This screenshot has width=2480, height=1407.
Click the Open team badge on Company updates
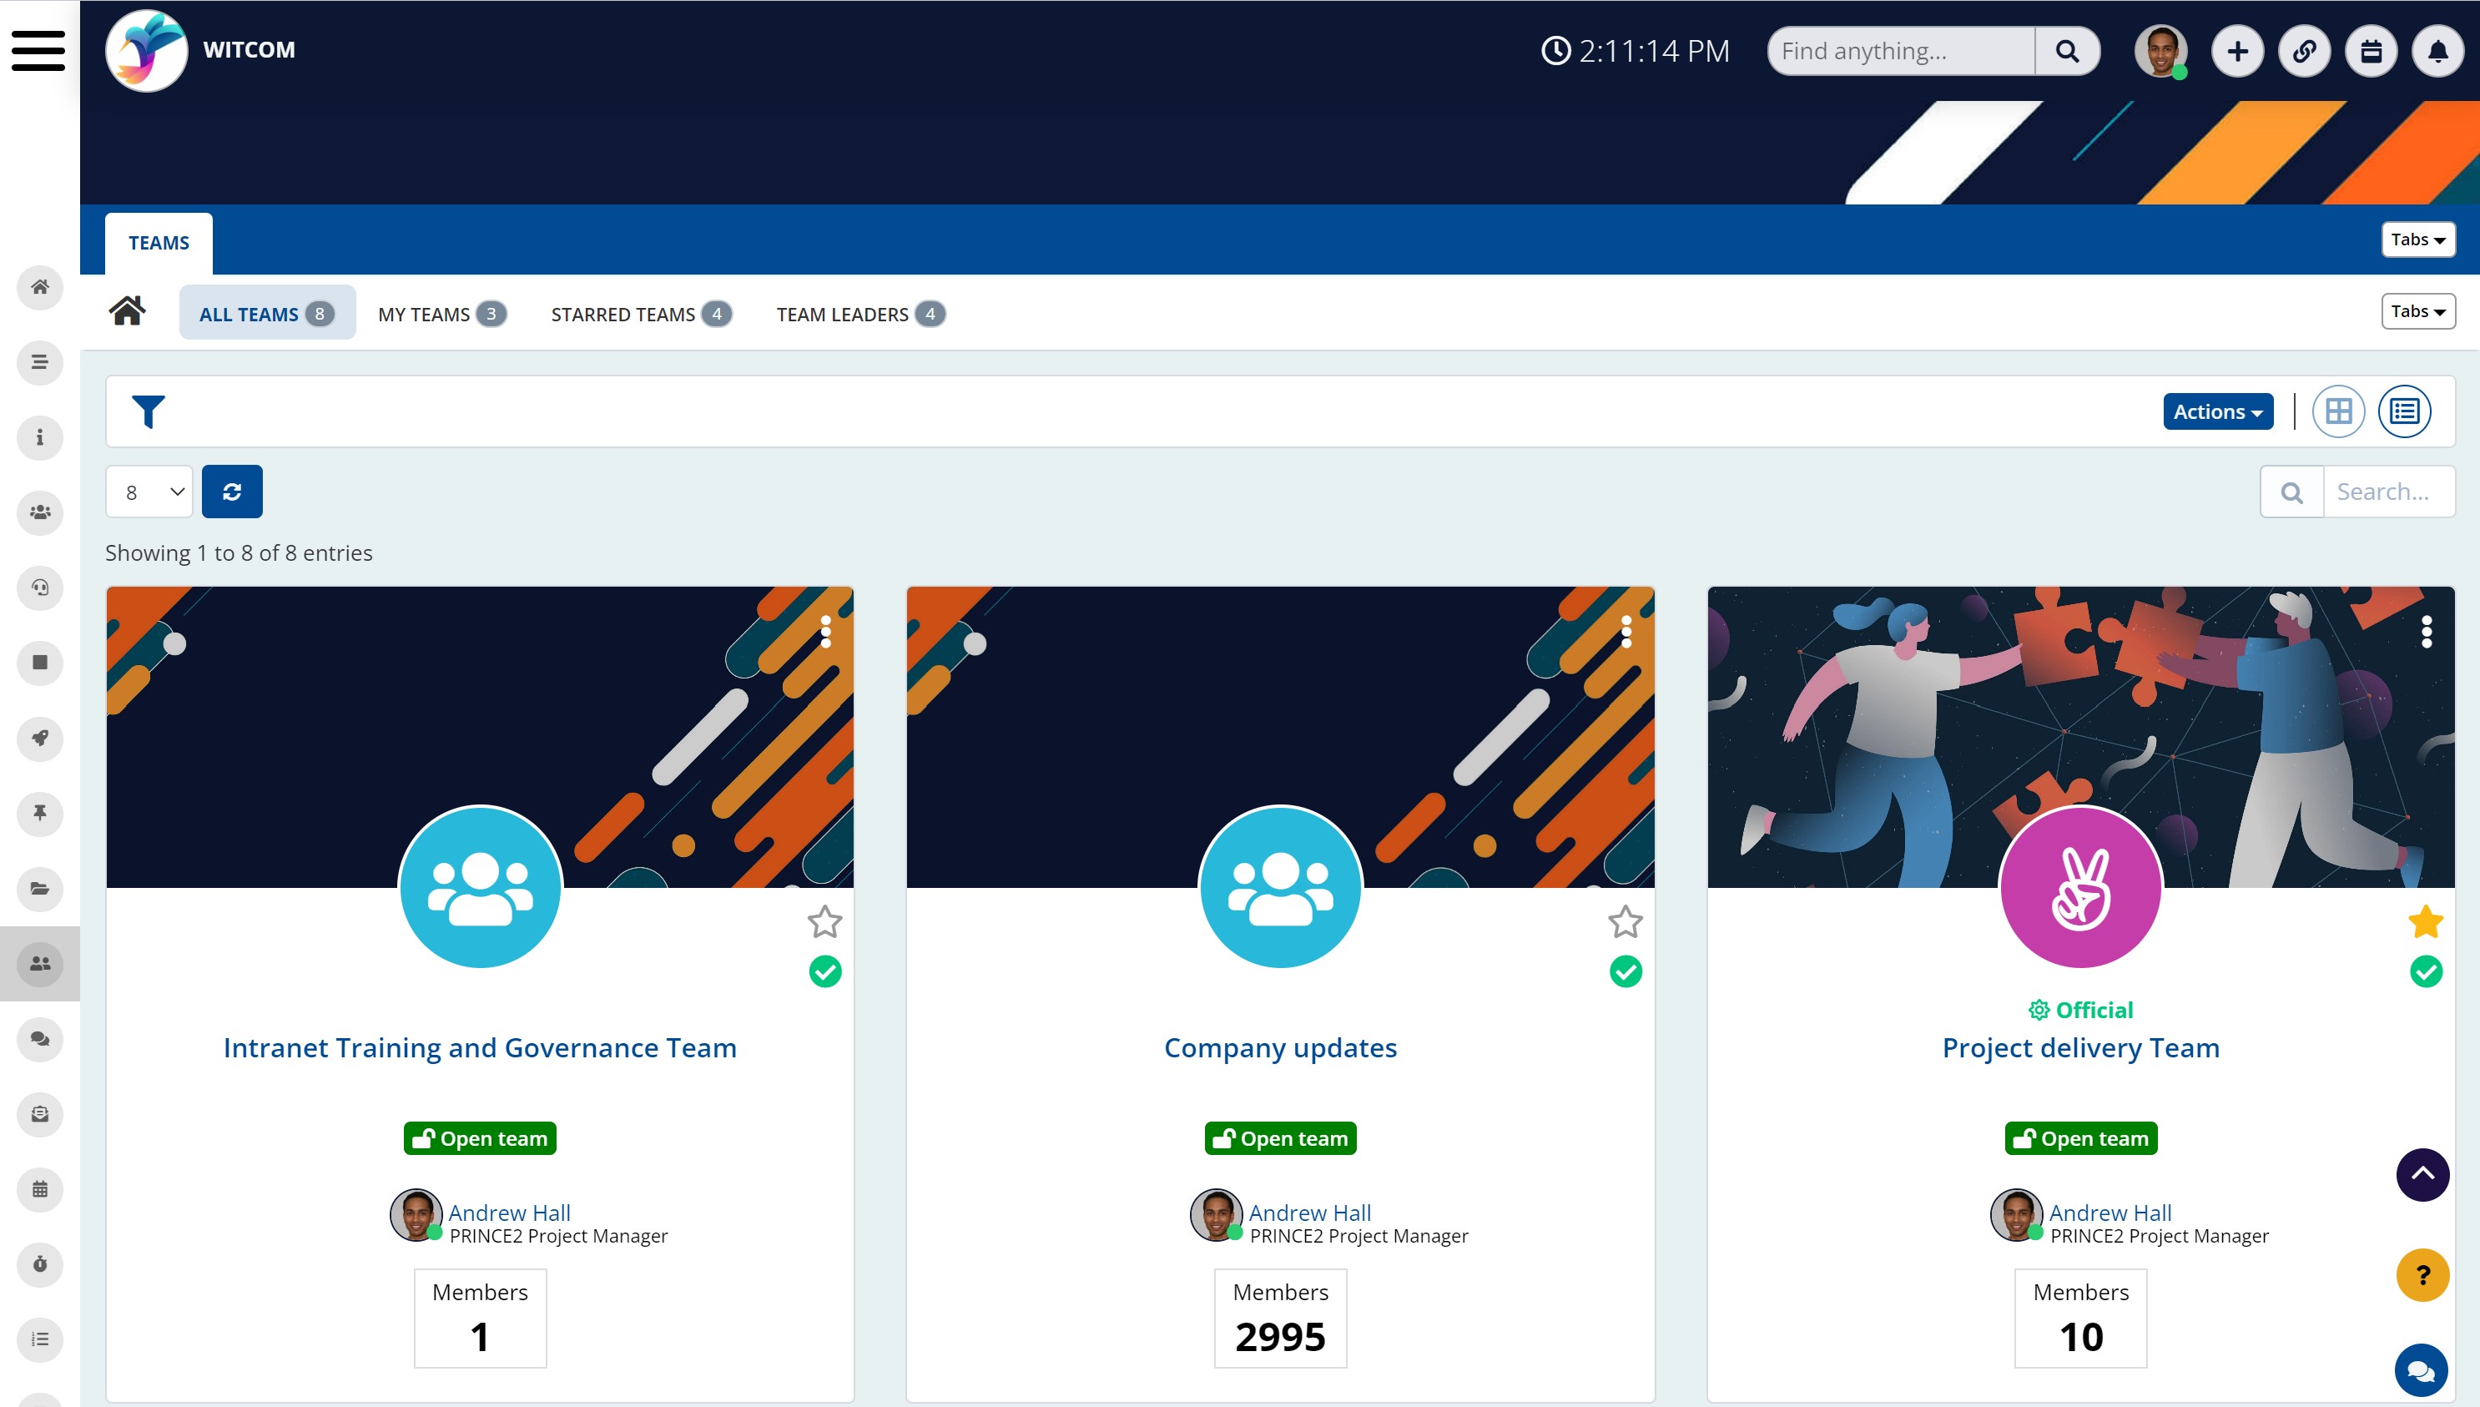pyautogui.click(x=1280, y=1138)
